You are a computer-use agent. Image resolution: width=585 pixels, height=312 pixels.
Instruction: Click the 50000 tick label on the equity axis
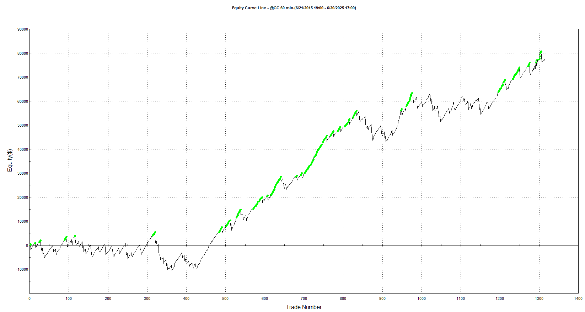pyautogui.click(x=23, y=125)
